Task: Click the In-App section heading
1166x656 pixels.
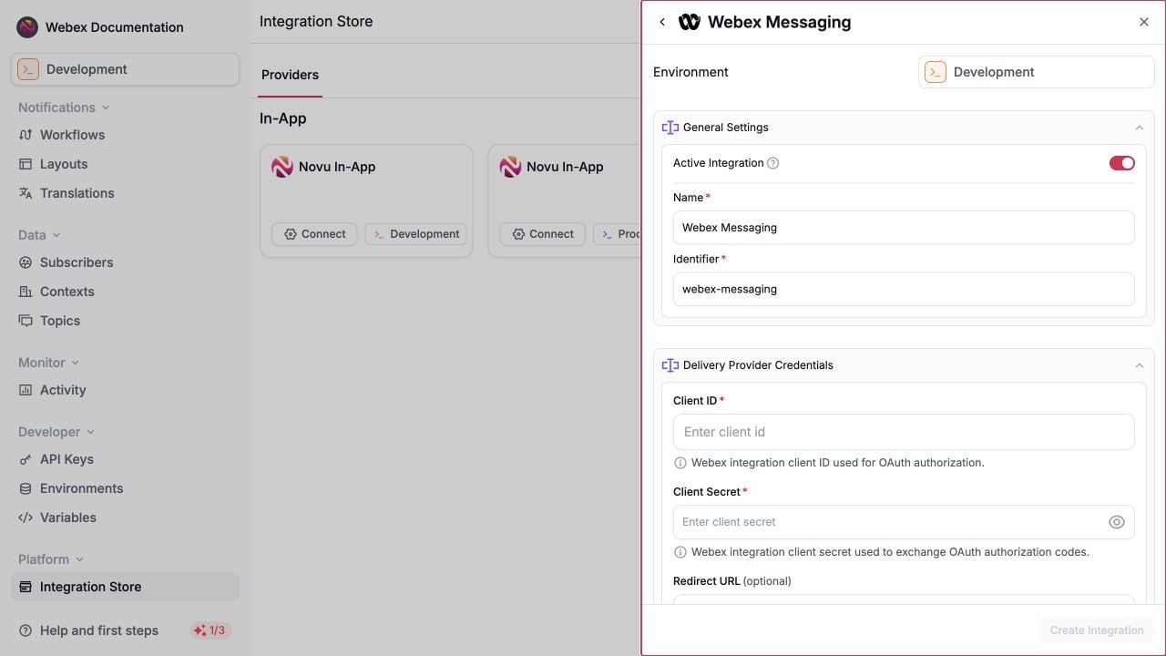Action: coord(283,118)
